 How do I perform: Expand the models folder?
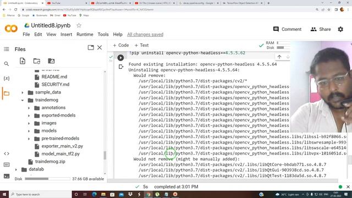29,131
